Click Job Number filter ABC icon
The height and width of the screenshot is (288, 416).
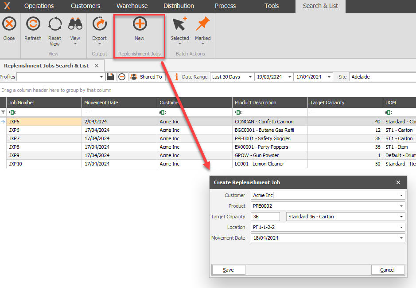click(x=12, y=112)
